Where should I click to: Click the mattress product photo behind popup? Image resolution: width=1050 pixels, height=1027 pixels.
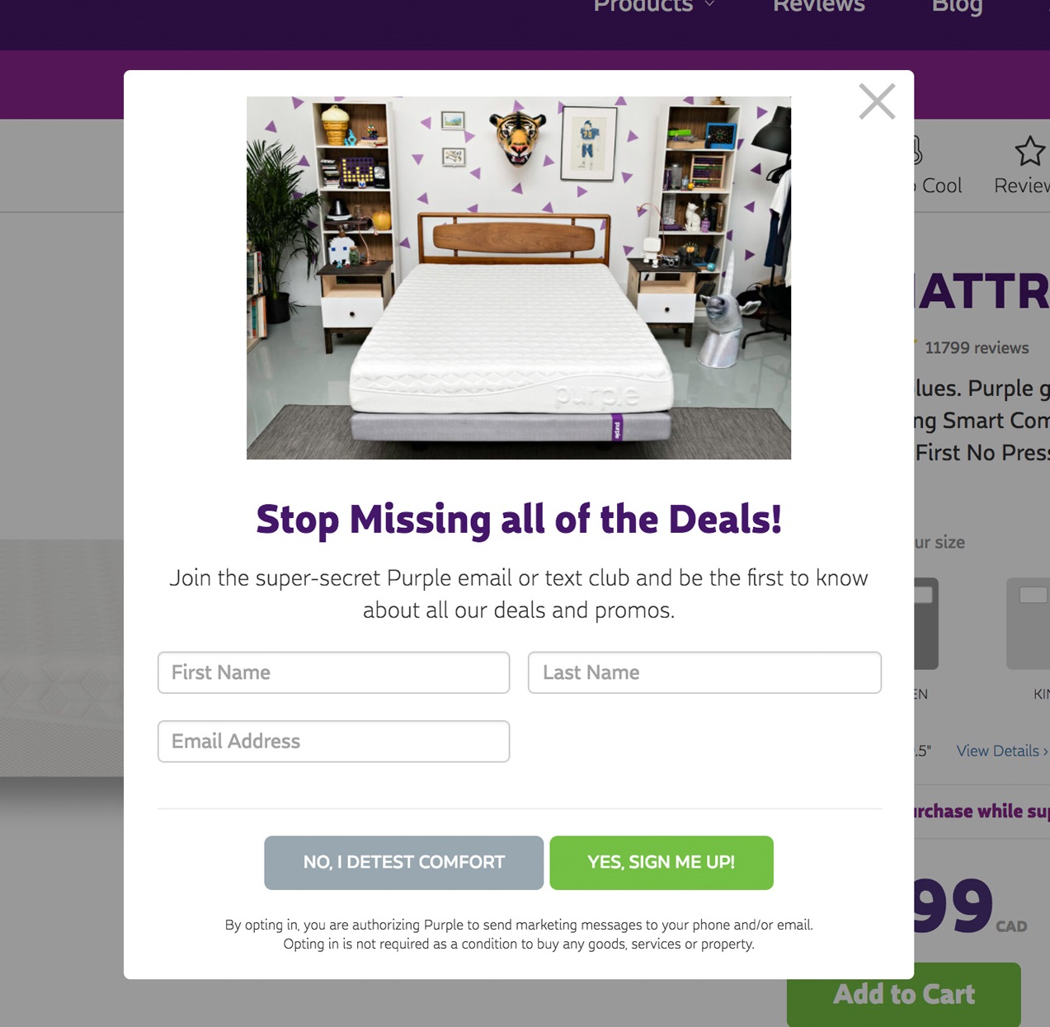tap(62, 657)
